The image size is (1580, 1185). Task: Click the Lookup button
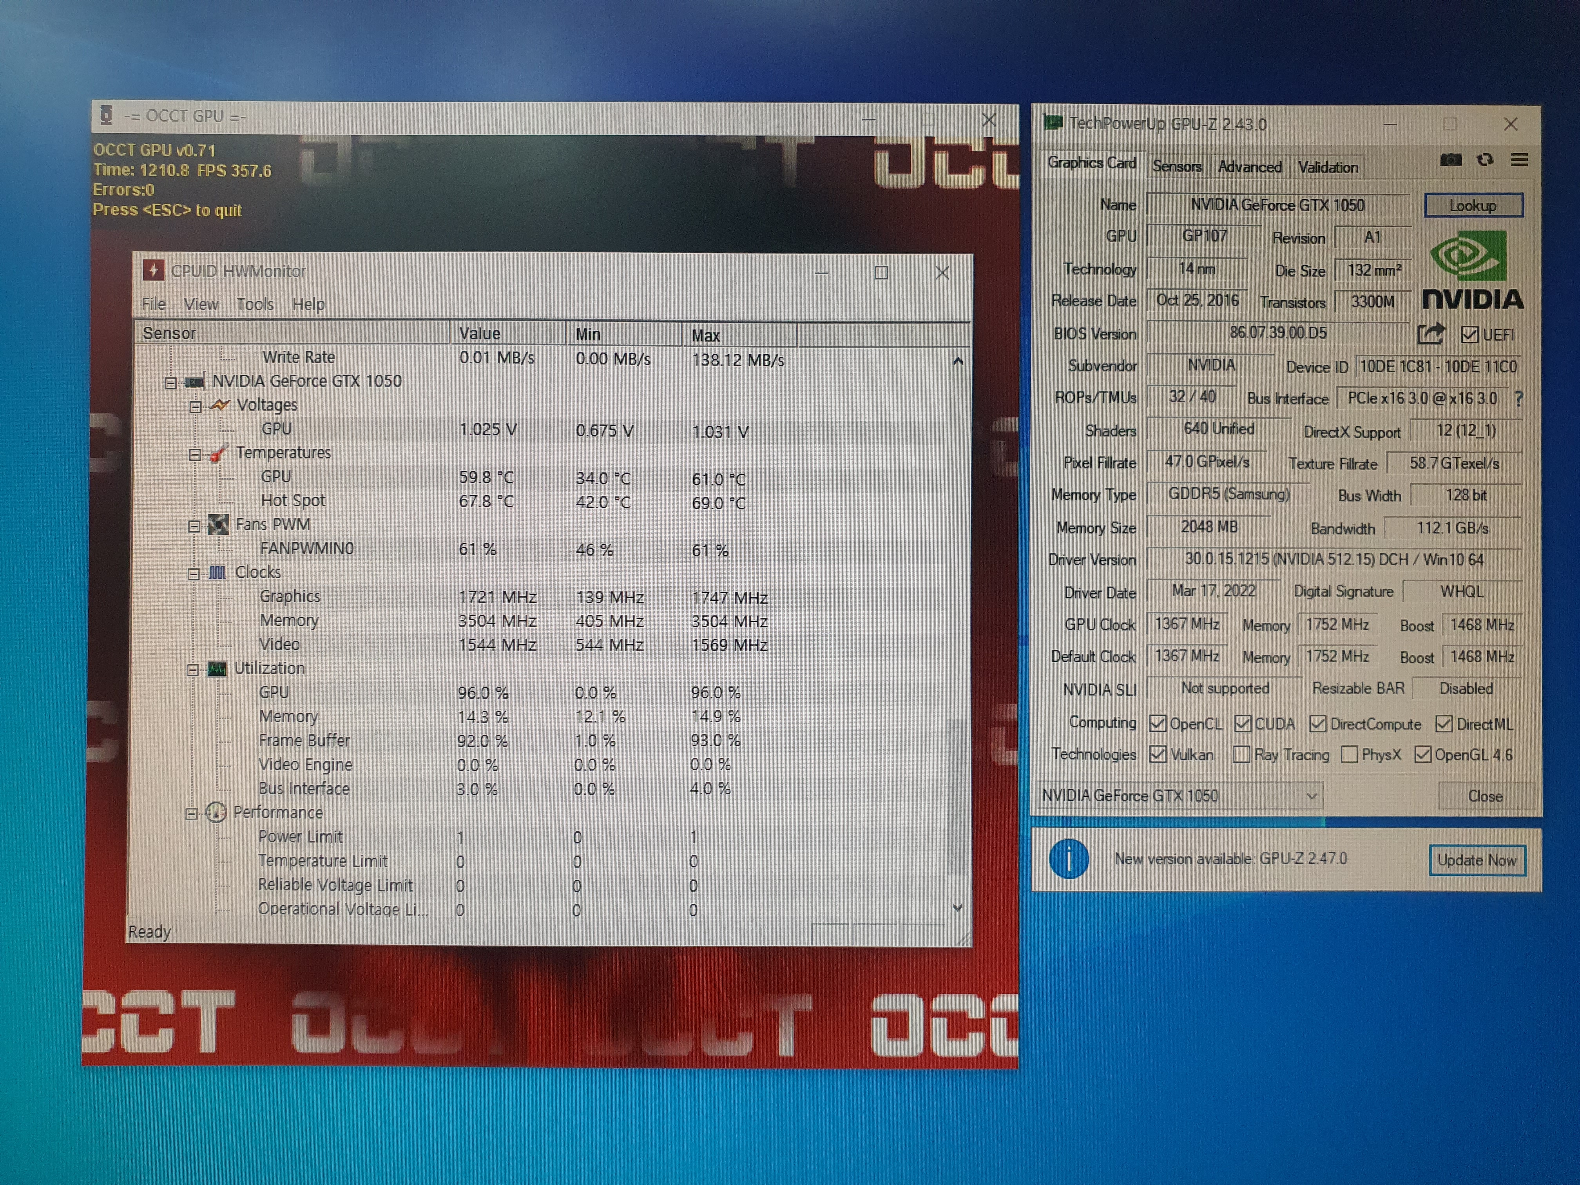pos(1473,206)
